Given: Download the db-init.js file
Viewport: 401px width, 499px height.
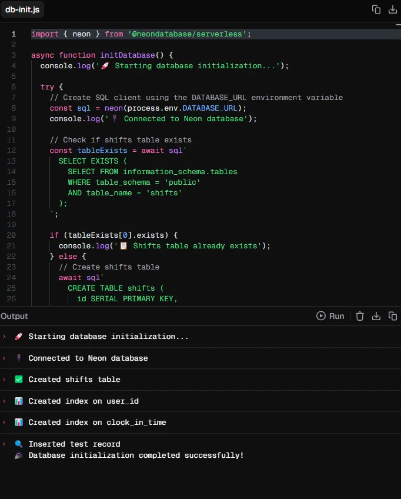Looking at the screenshot, I should [393, 9].
